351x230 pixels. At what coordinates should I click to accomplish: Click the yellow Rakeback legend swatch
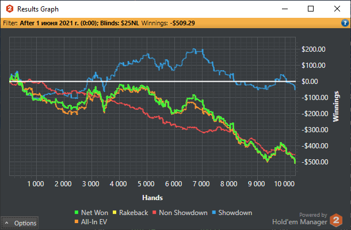pos(115,212)
